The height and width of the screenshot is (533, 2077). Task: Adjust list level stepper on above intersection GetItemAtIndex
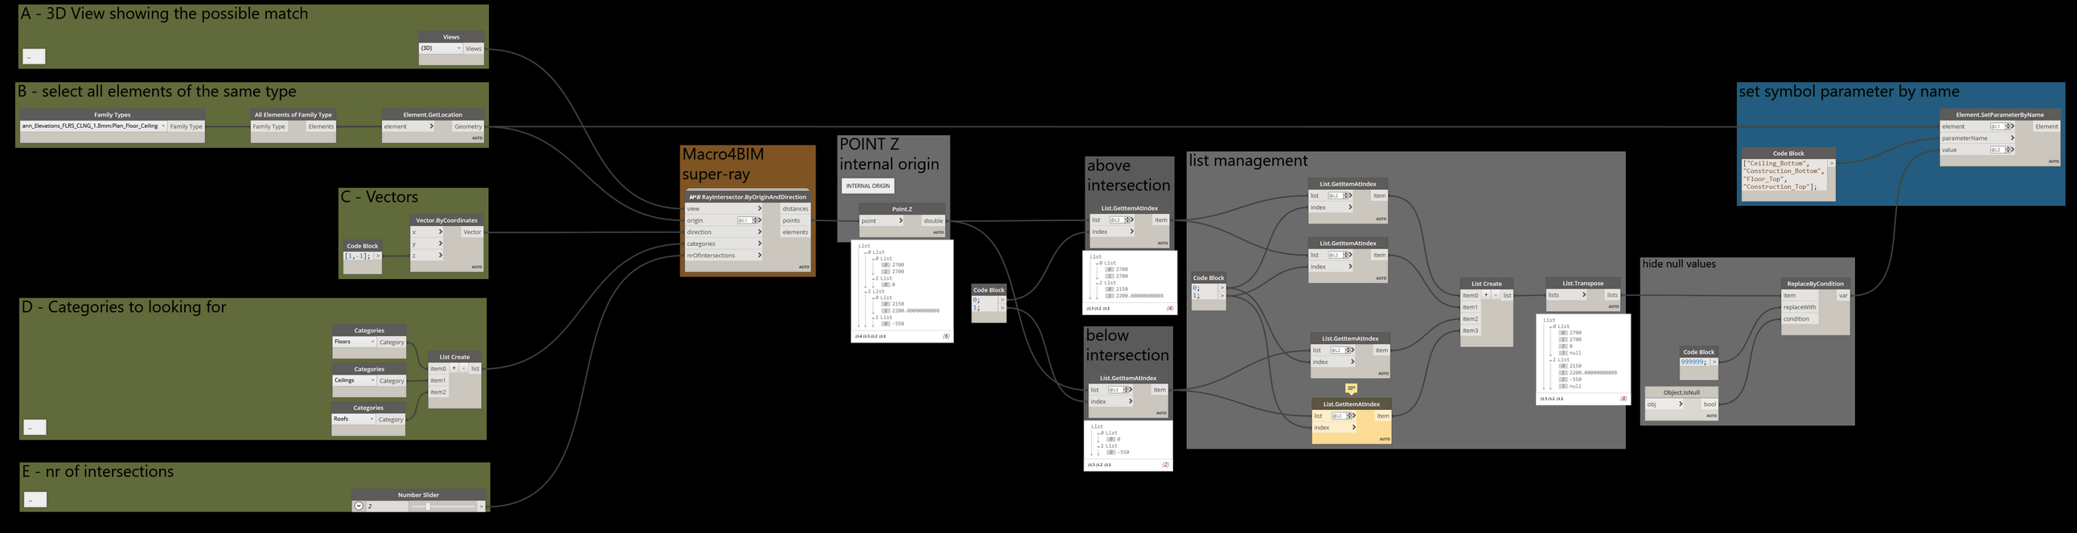point(1128,220)
